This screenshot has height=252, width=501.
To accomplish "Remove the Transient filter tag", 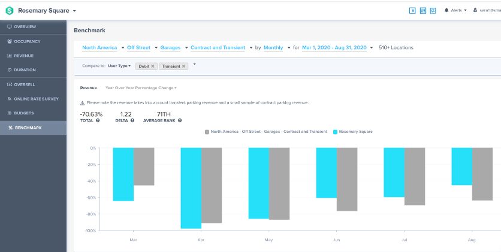I will click(x=183, y=66).
